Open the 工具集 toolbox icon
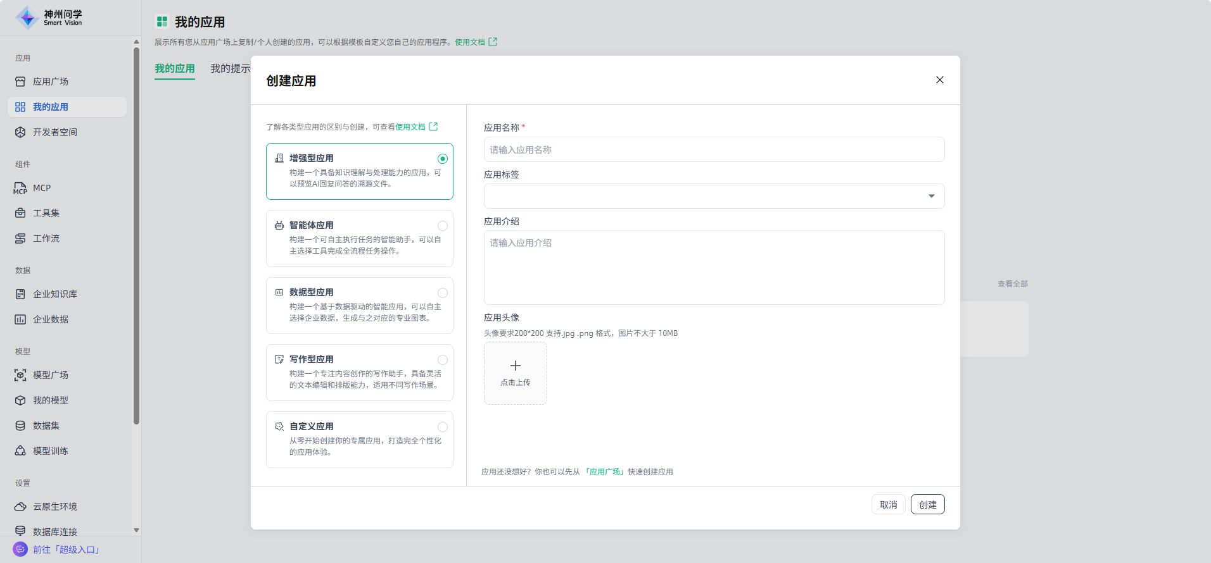The width and height of the screenshot is (1211, 563). 20,213
